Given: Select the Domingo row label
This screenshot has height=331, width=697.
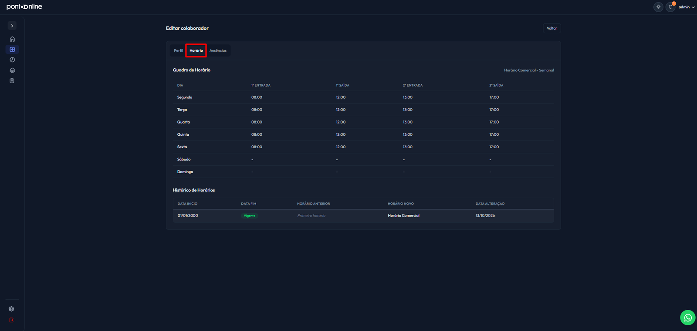Looking at the screenshot, I should coord(185,172).
